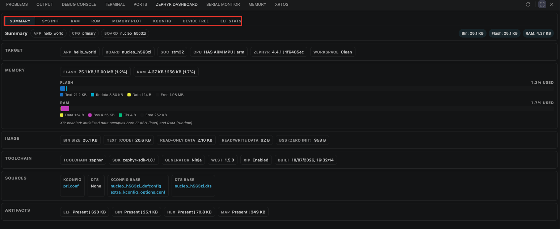560x229 pixels.
Task: Click the blue Text segment of FLASH bar
Action: [x=63, y=88]
